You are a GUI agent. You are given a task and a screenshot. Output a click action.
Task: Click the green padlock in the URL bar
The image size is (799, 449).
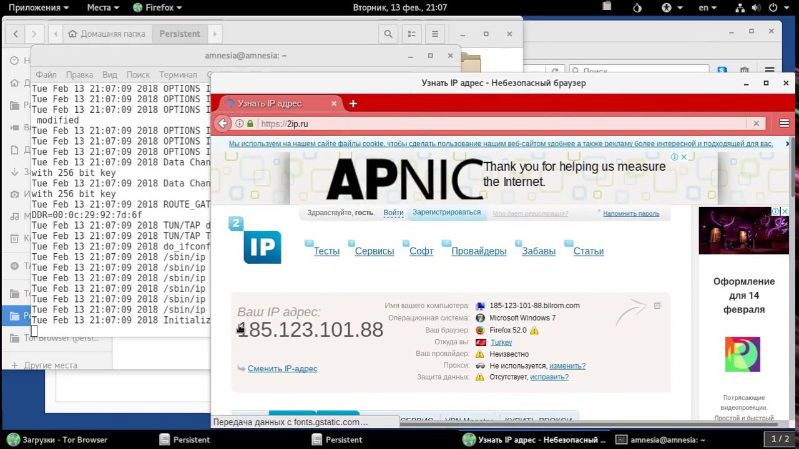pos(250,123)
